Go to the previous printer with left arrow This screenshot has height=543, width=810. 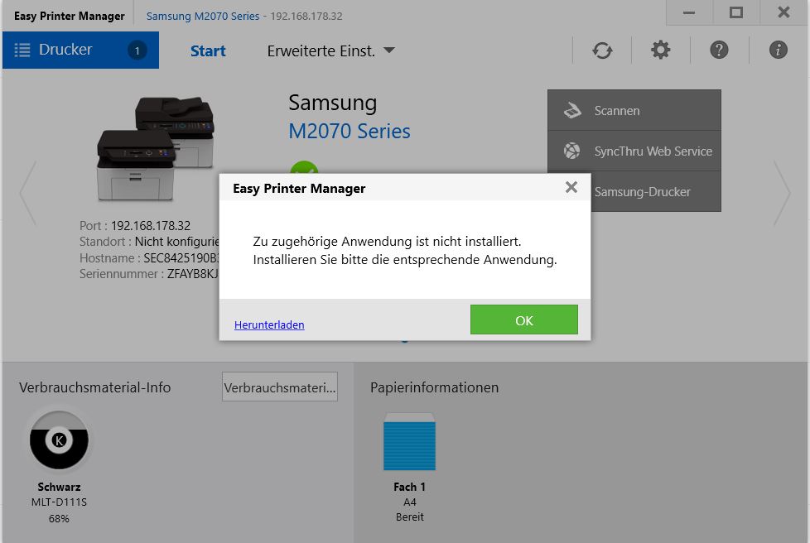coord(28,193)
